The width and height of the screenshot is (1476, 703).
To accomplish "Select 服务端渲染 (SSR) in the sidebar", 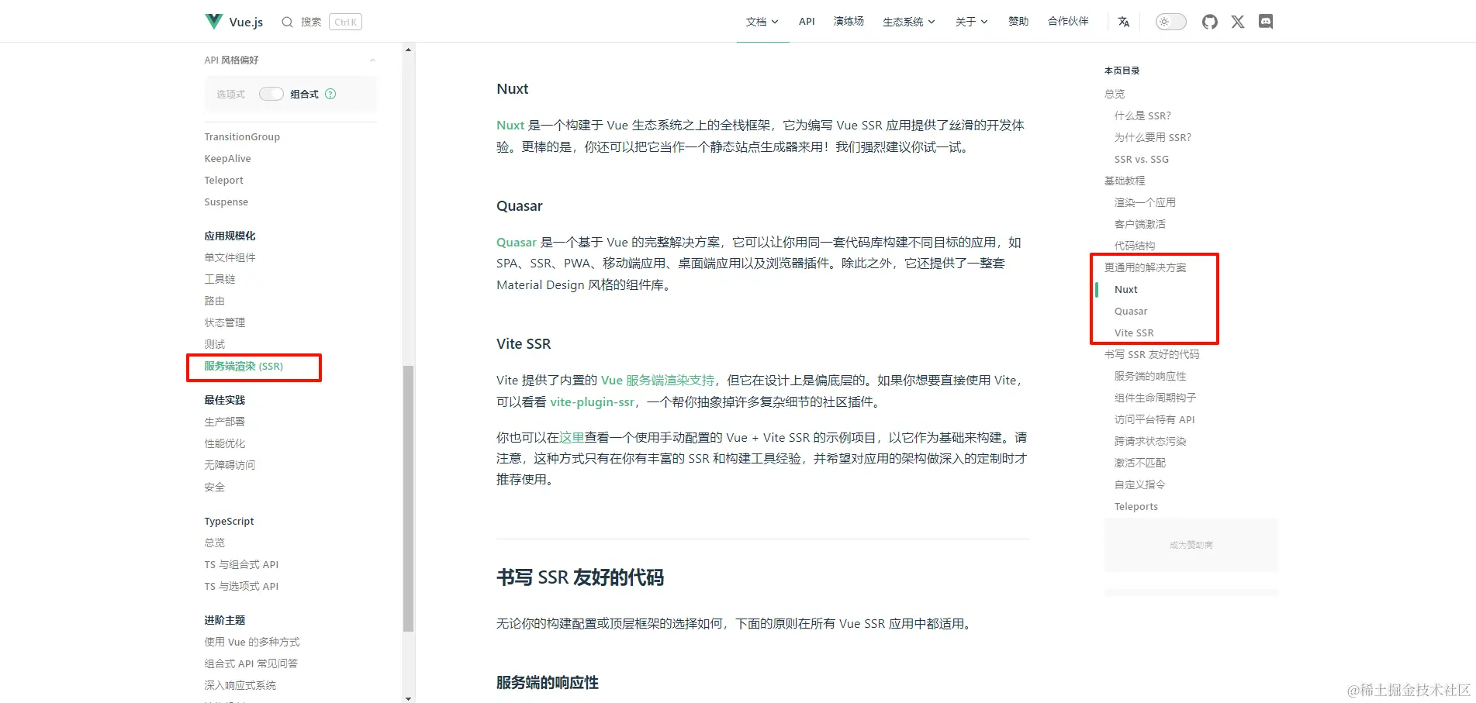I will click(244, 366).
